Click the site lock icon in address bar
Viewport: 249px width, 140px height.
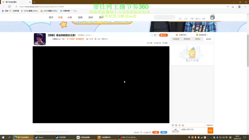(x=16, y=7)
